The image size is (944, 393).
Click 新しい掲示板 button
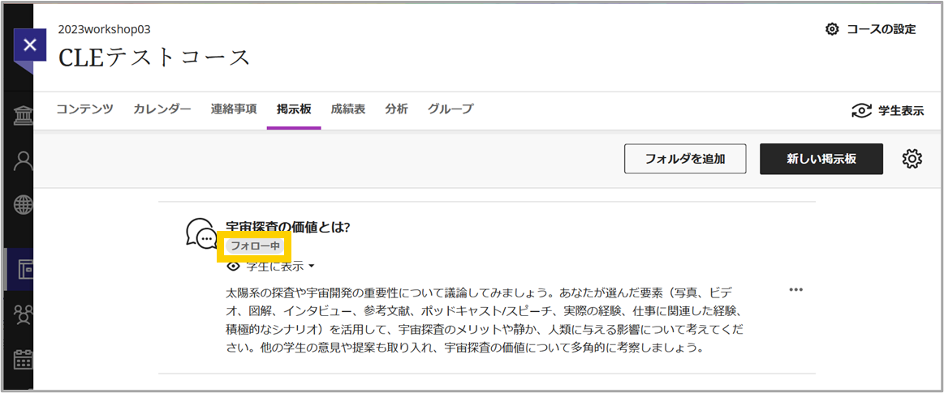pyautogui.click(x=821, y=160)
